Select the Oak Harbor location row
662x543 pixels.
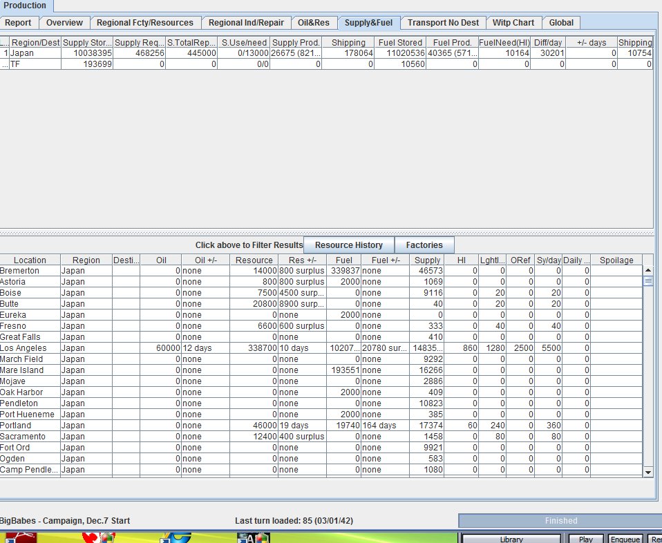pos(321,392)
